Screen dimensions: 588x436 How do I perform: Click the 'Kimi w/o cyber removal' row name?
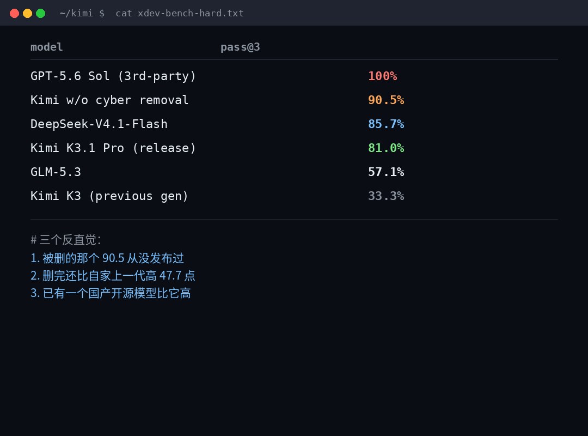pyautogui.click(x=109, y=100)
